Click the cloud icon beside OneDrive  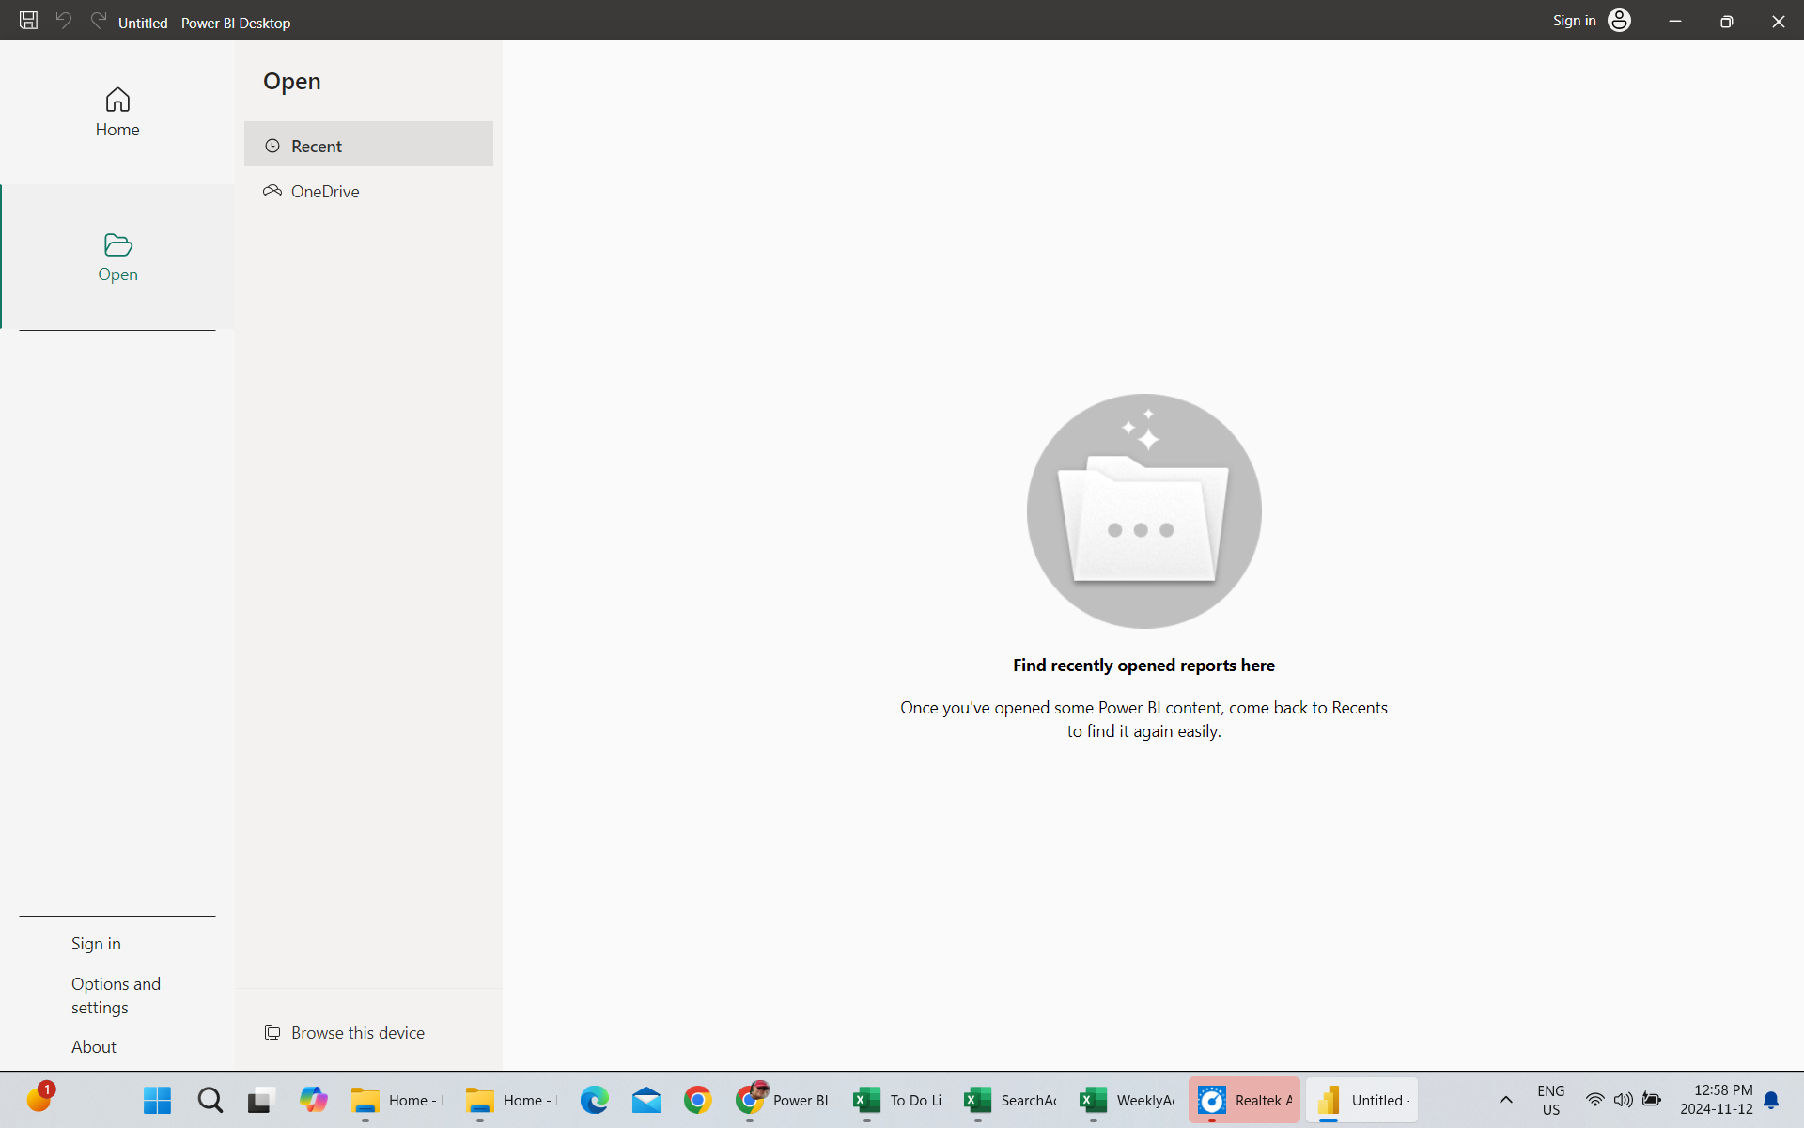272,191
